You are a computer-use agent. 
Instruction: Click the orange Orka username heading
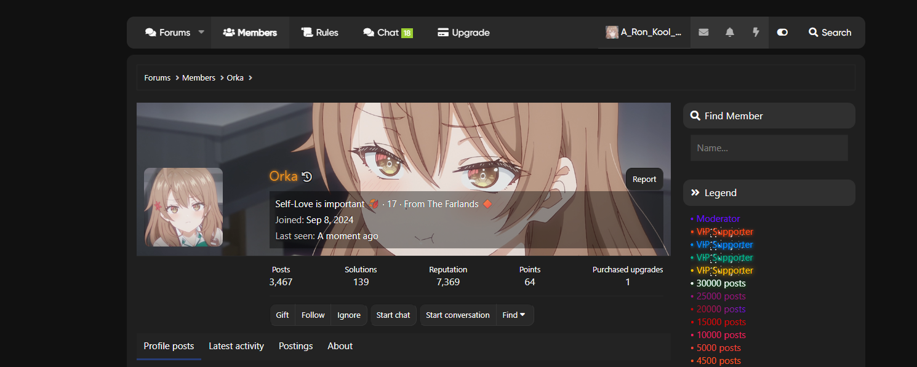283,176
